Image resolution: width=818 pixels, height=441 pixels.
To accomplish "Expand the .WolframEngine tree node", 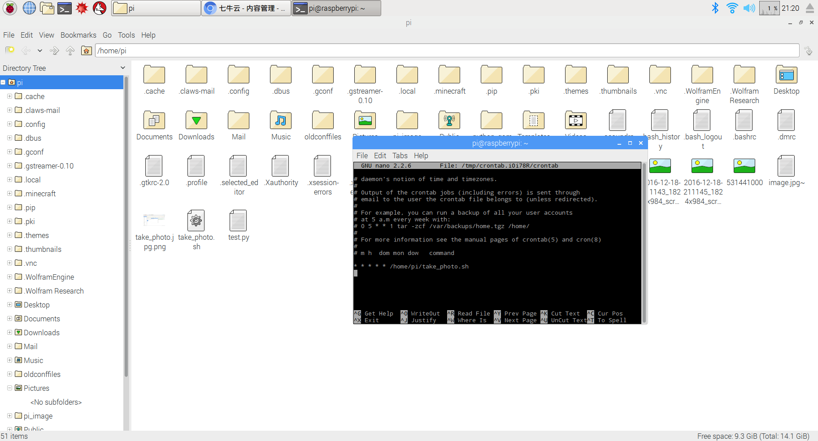I will pyautogui.click(x=9, y=277).
